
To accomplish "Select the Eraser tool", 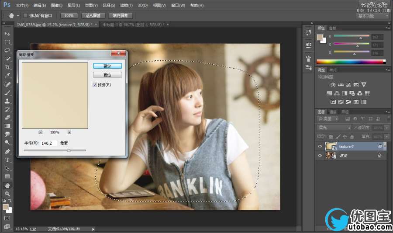I will tap(7, 118).
